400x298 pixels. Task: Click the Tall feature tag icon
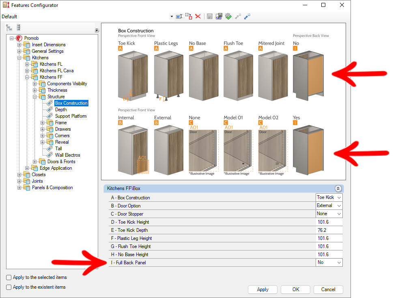click(50, 149)
